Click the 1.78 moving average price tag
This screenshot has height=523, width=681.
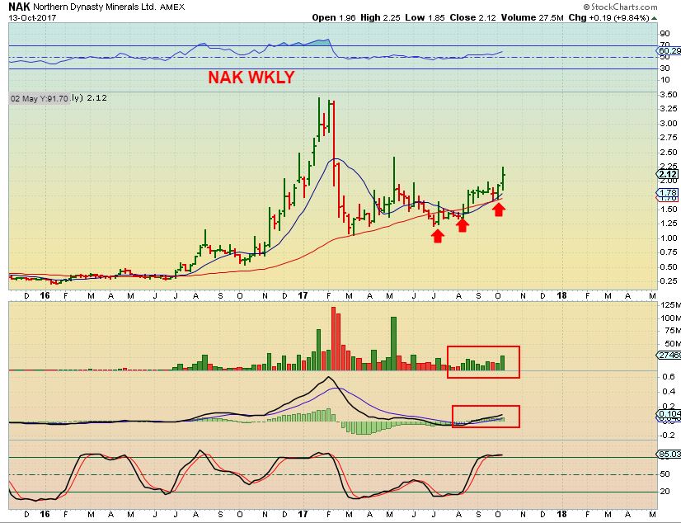coord(668,192)
